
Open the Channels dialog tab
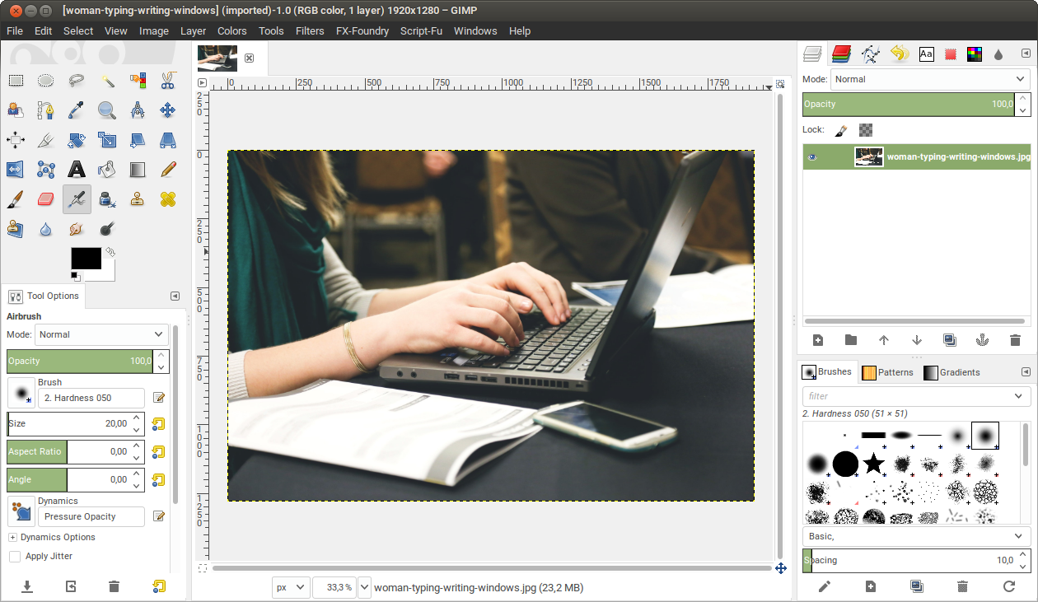click(x=840, y=53)
